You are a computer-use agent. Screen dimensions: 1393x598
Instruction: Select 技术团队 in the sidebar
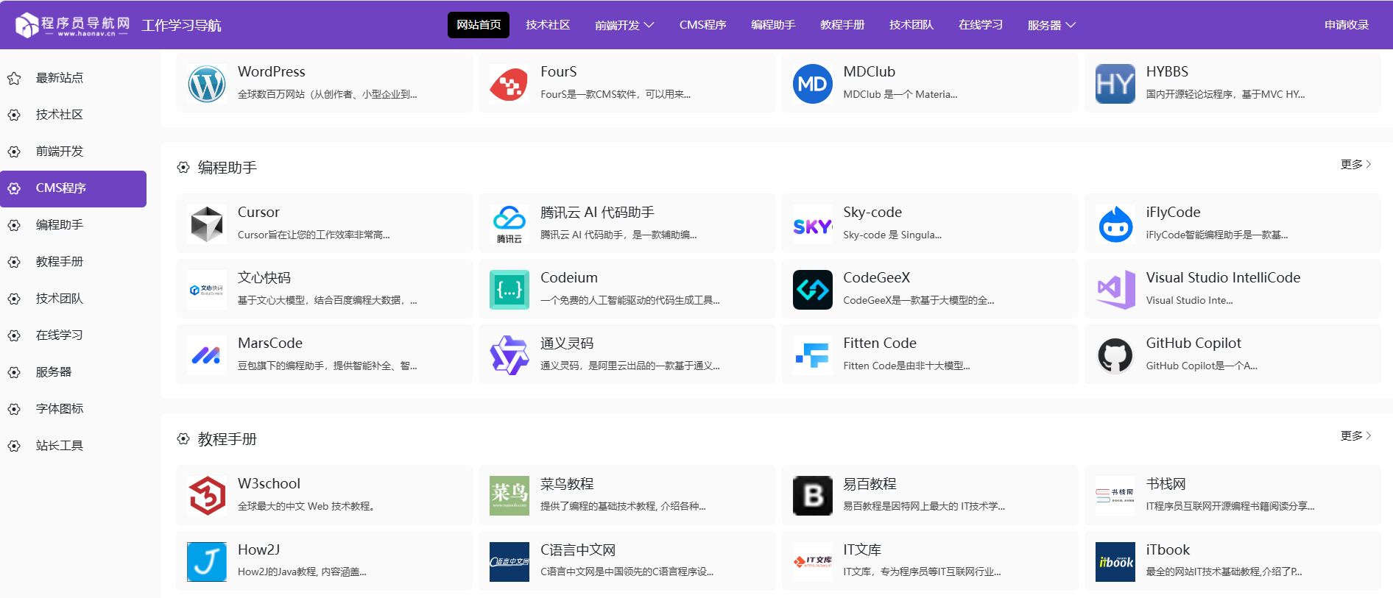point(73,299)
